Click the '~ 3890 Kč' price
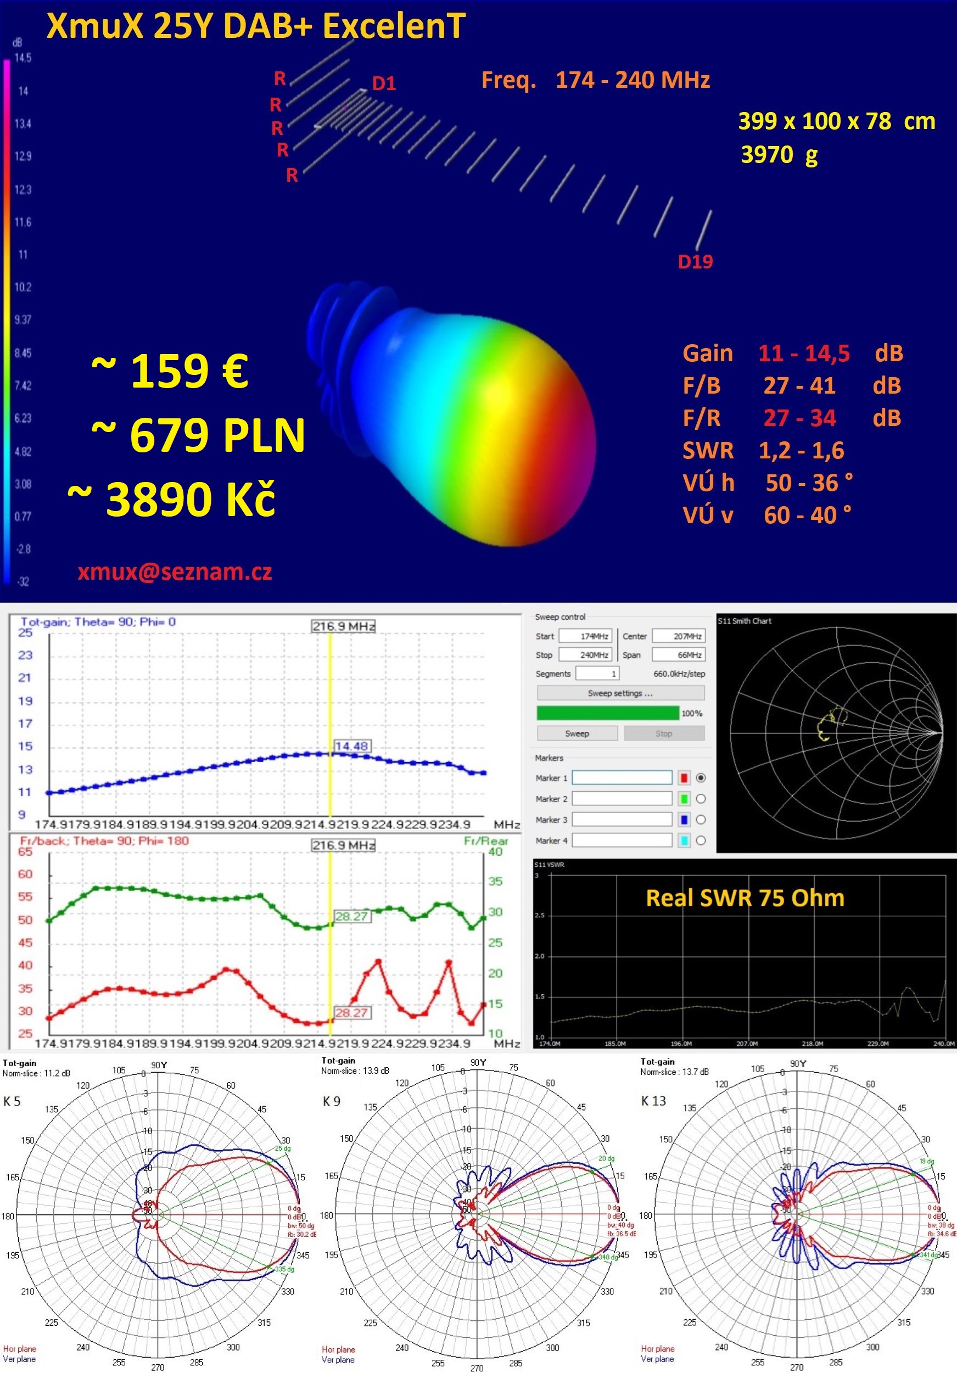Image resolution: width=957 pixels, height=1373 pixels. (x=172, y=498)
